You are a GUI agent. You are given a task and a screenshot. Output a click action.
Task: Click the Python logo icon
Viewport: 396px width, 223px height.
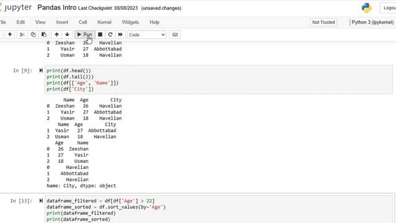point(366,8)
